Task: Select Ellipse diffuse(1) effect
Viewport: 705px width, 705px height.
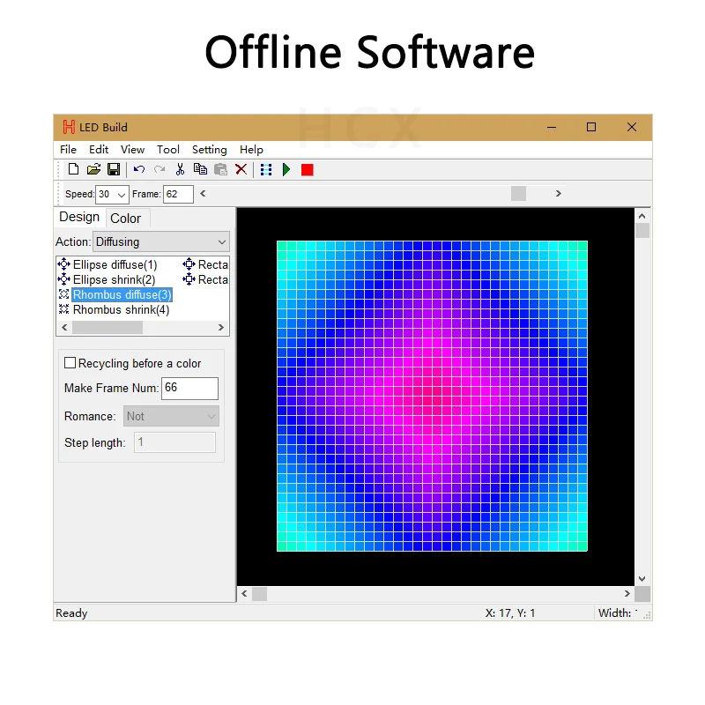Action: click(115, 265)
